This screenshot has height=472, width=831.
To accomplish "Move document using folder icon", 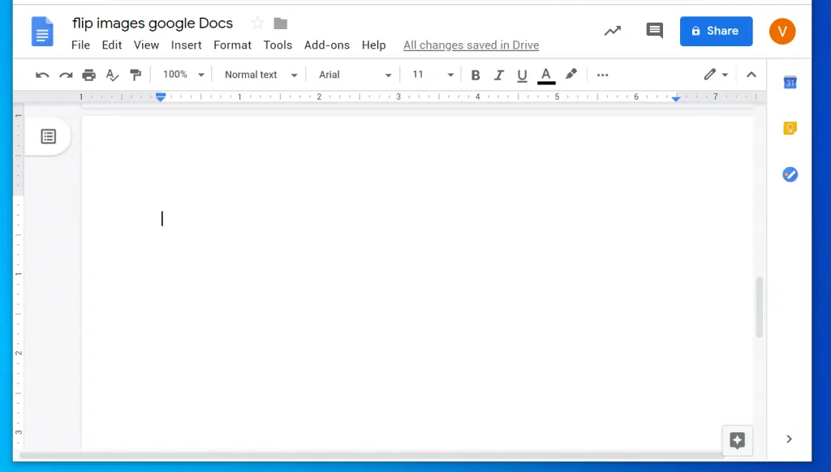I will [x=280, y=24].
